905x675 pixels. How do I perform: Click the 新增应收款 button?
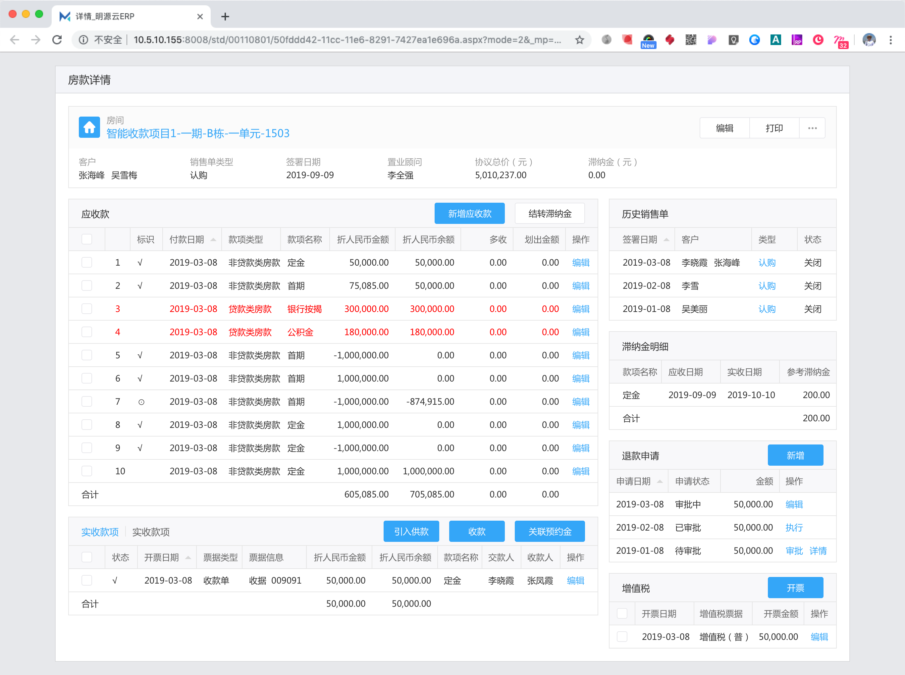(x=469, y=213)
